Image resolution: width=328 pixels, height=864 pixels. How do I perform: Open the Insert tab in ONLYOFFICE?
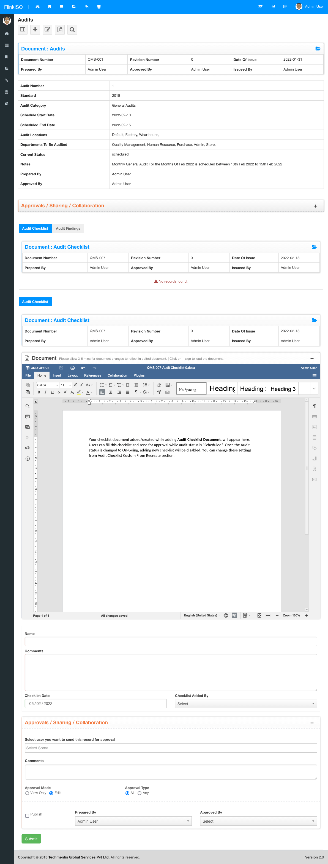coord(57,375)
